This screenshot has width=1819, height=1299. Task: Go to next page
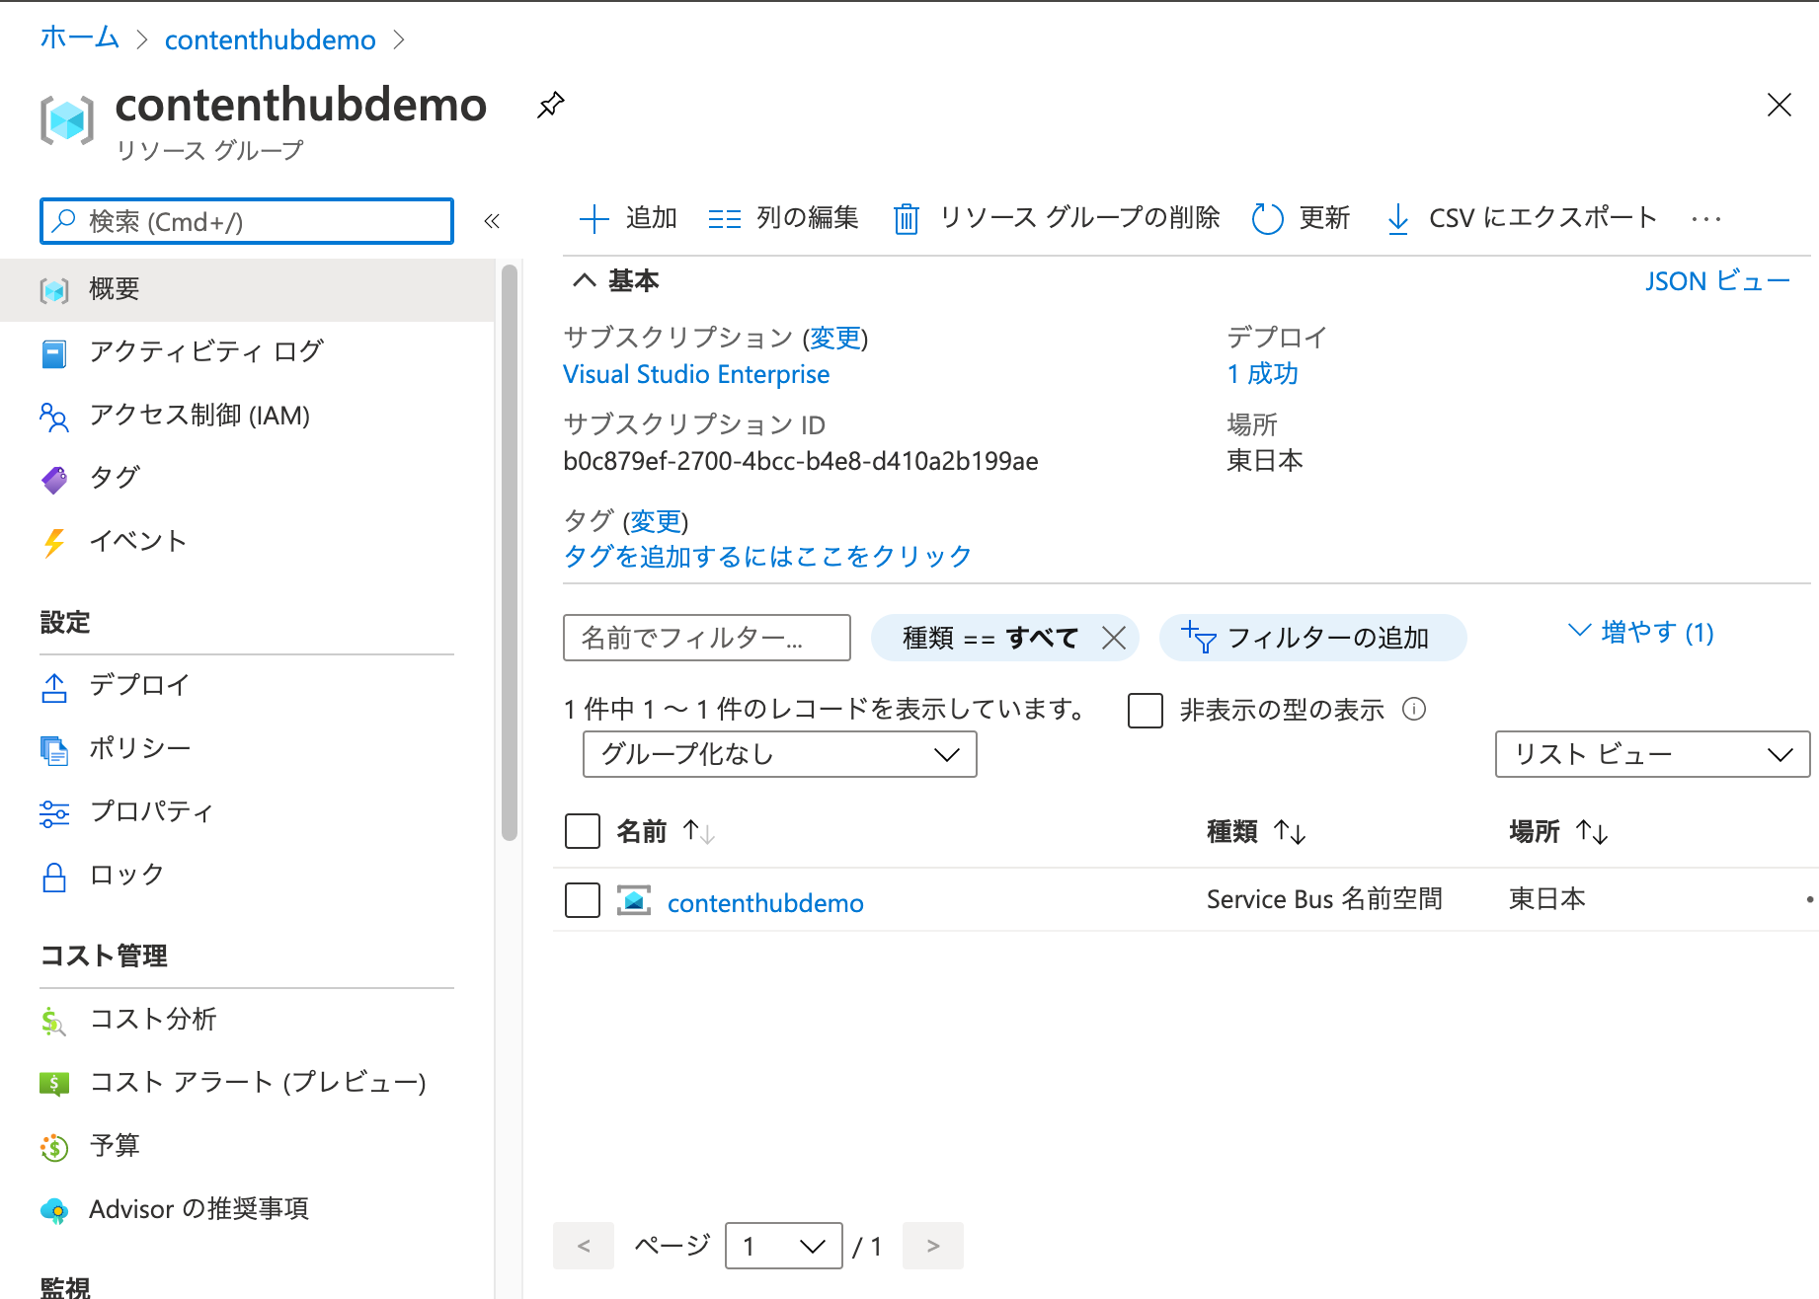[933, 1246]
